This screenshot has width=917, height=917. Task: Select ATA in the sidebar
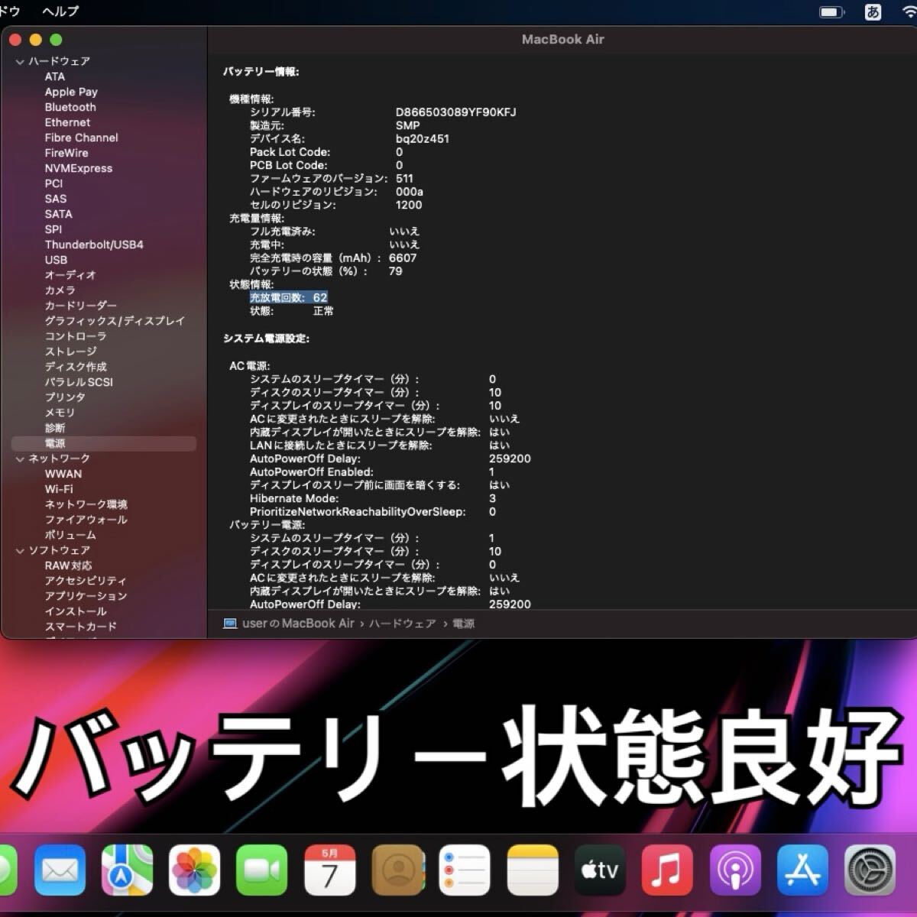point(55,76)
